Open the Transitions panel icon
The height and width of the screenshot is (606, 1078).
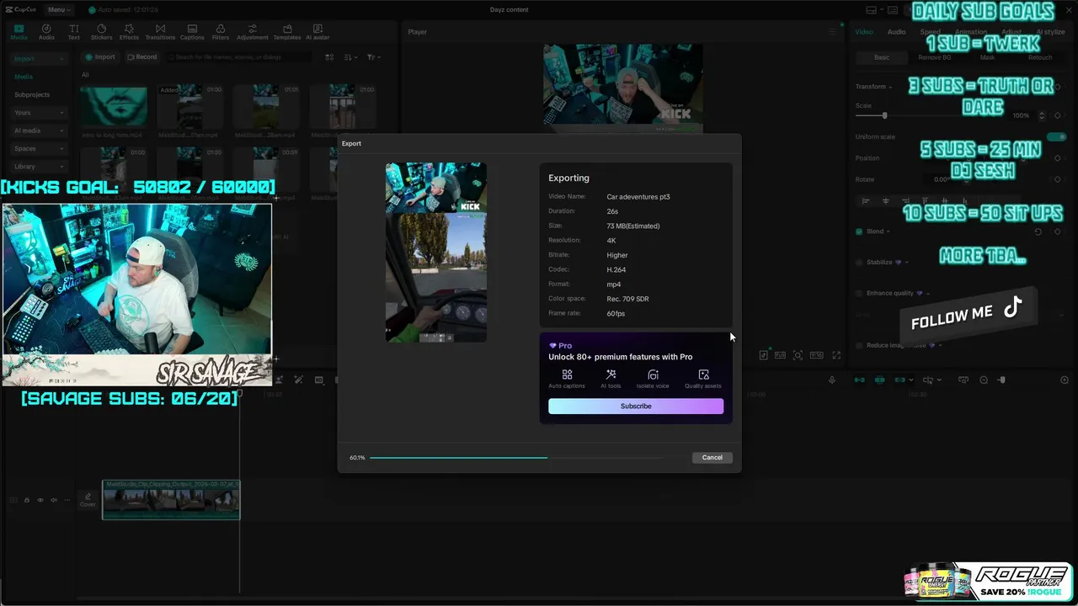[160, 32]
